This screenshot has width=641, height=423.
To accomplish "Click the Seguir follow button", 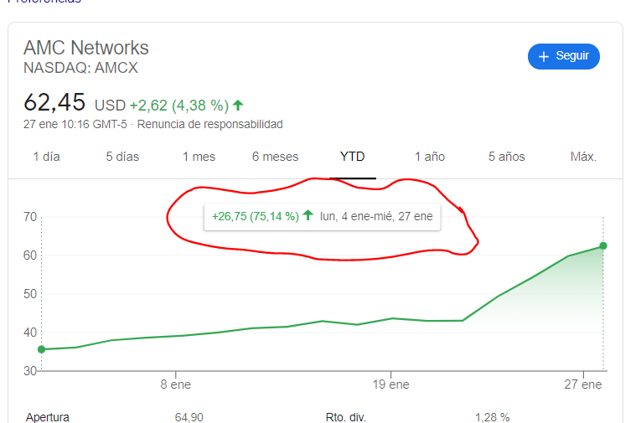I will (563, 56).
